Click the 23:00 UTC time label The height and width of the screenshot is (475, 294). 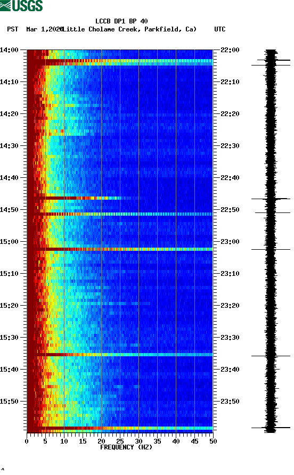(x=230, y=242)
